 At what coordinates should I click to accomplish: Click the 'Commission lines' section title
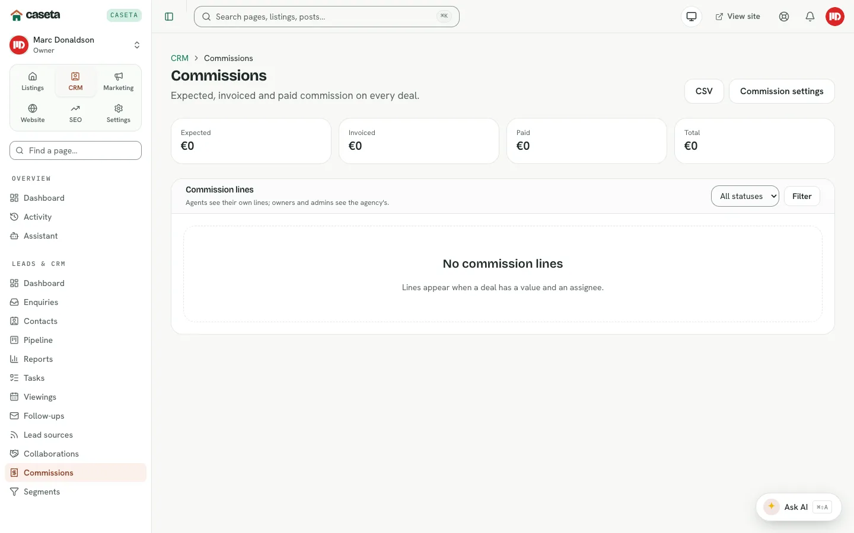[x=219, y=190]
